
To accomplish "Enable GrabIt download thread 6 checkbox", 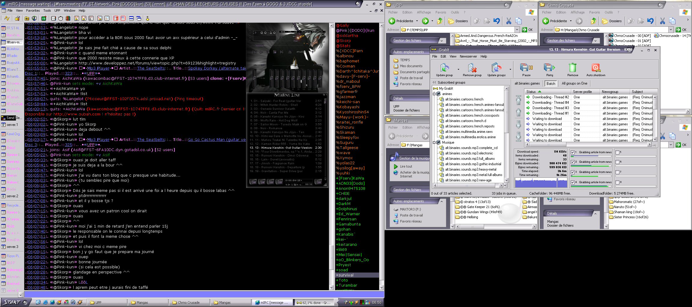I will click(618, 162).
